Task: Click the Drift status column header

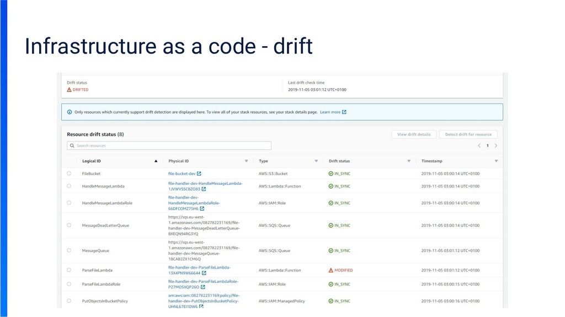Action: (339, 161)
